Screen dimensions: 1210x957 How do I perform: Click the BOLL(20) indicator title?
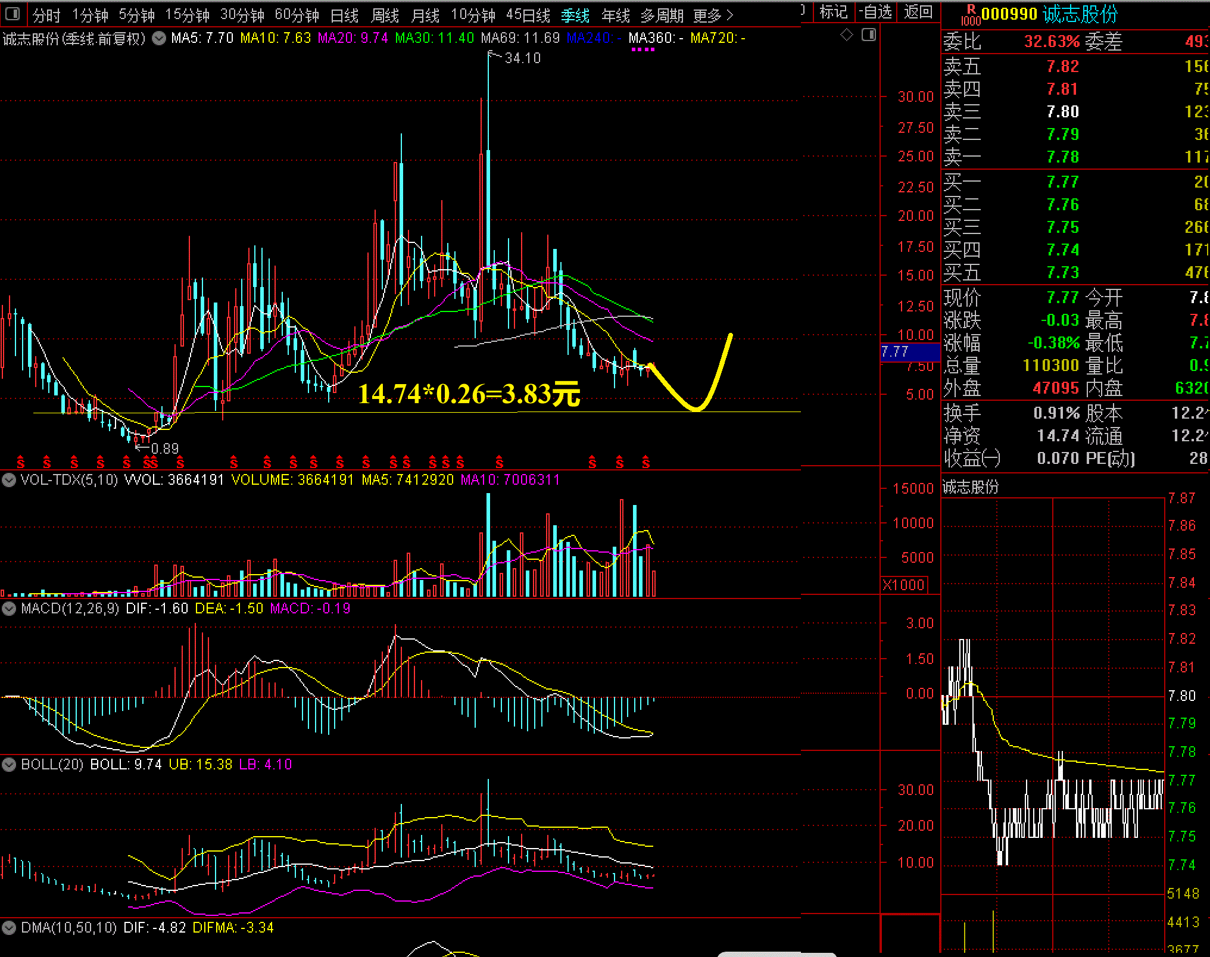click(x=52, y=765)
